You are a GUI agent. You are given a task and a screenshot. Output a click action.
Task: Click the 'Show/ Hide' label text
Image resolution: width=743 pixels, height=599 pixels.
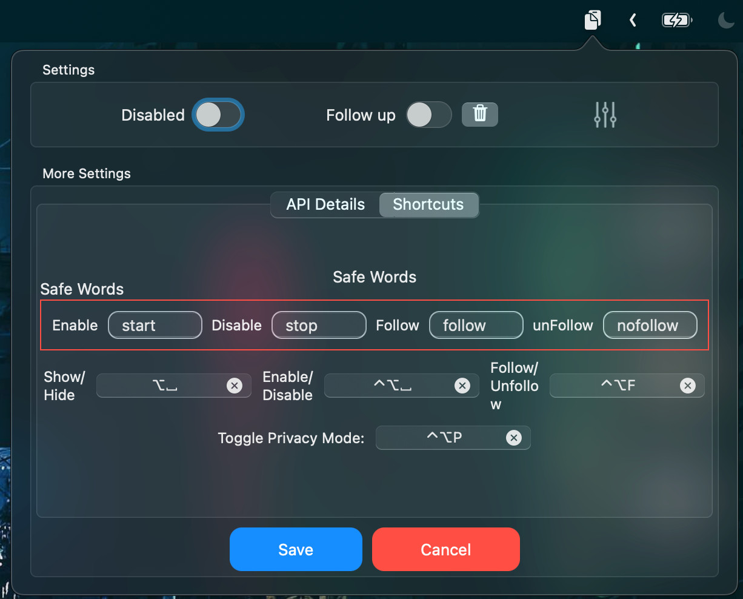tap(64, 386)
